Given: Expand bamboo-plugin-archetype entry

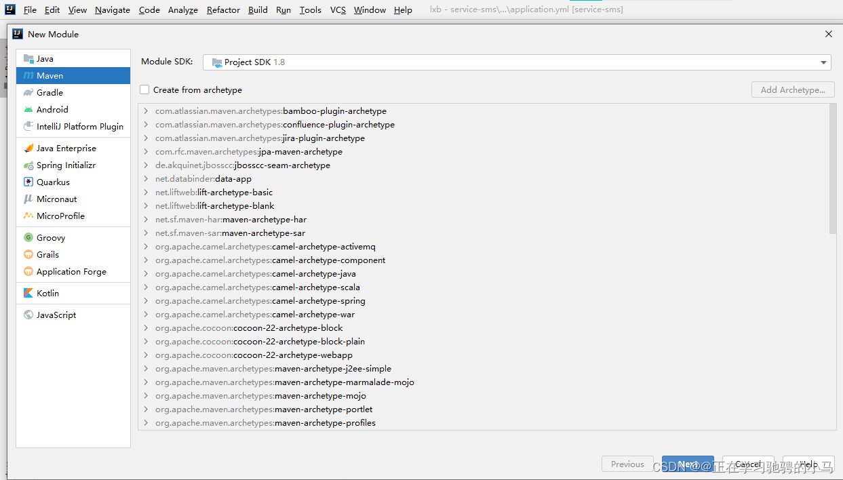Looking at the screenshot, I should coord(146,111).
